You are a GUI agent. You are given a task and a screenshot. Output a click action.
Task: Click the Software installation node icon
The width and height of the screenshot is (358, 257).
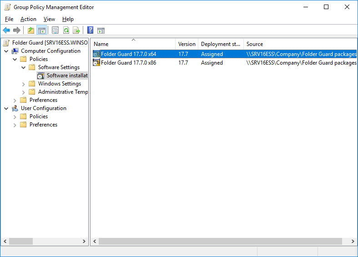pos(41,76)
